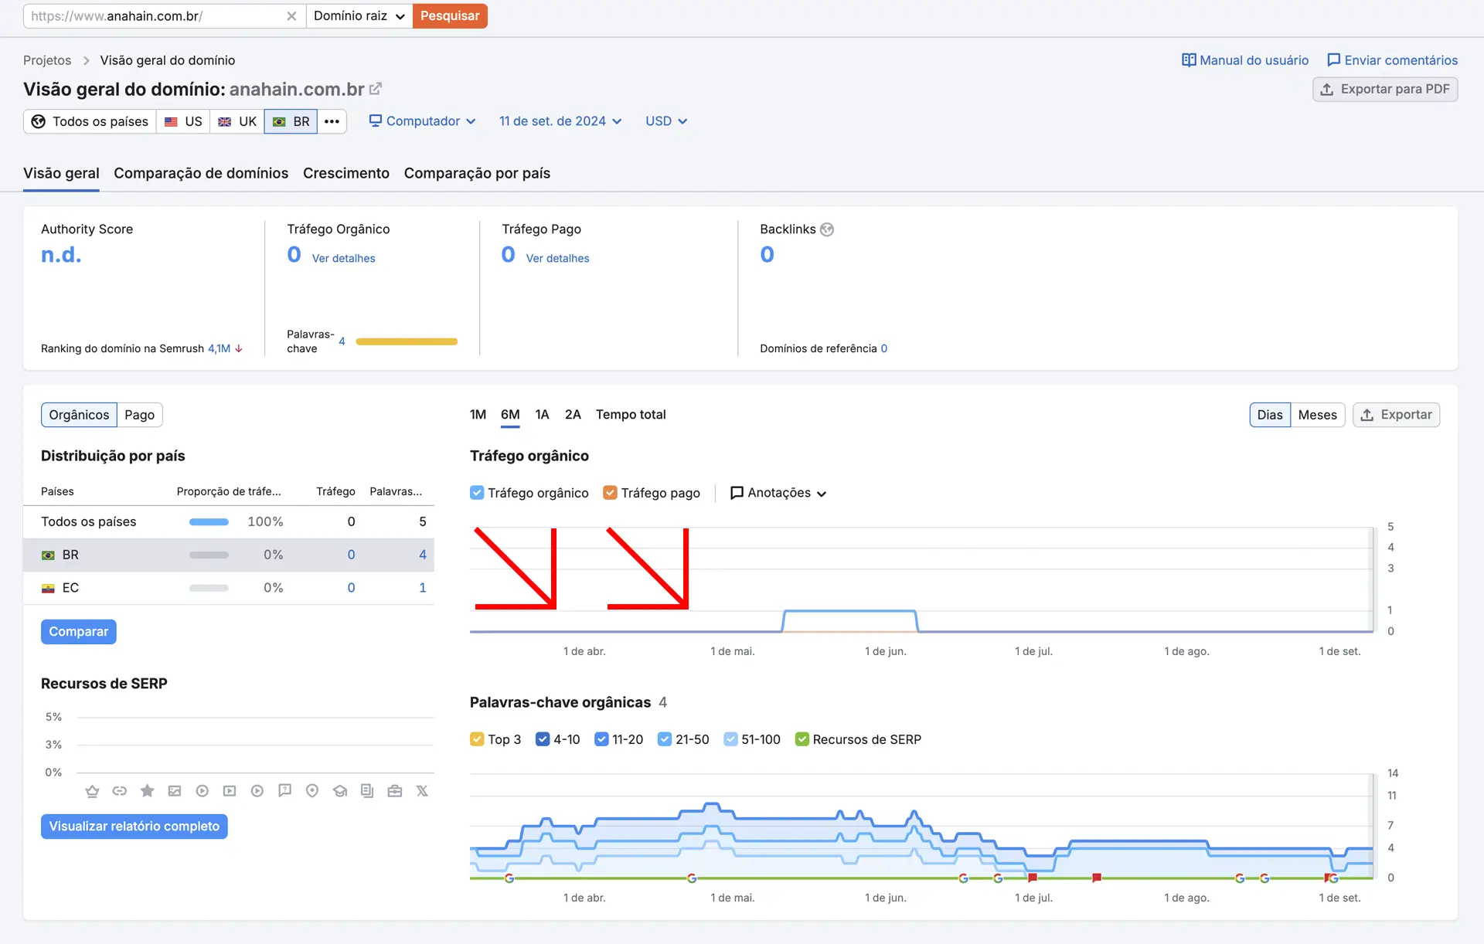Click the location pin SERP icon

tap(312, 791)
